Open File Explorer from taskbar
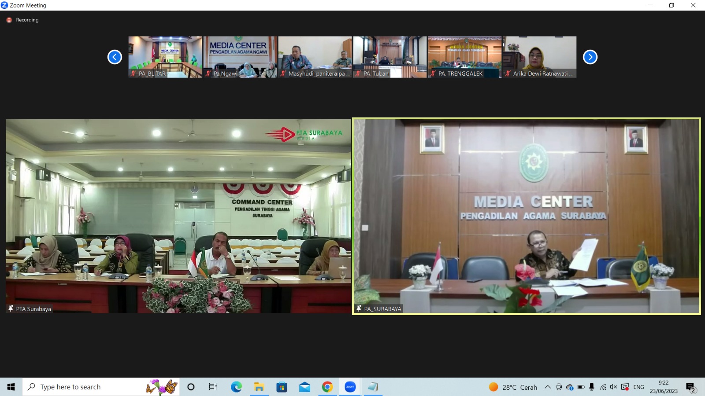 click(x=259, y=387)
